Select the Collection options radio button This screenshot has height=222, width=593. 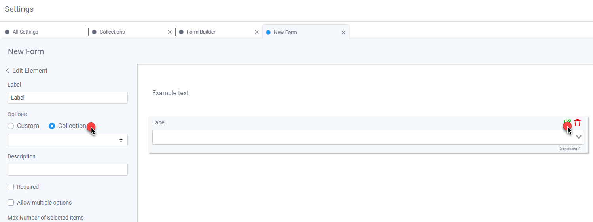52,126
